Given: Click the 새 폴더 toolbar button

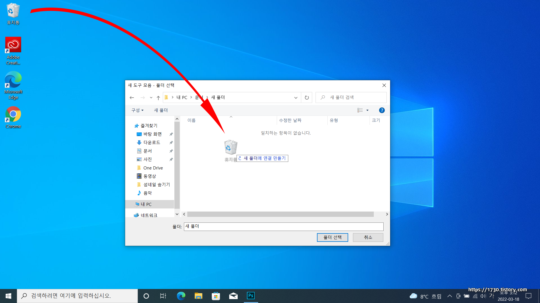Looking at the screenshot, I should point(161,110).
